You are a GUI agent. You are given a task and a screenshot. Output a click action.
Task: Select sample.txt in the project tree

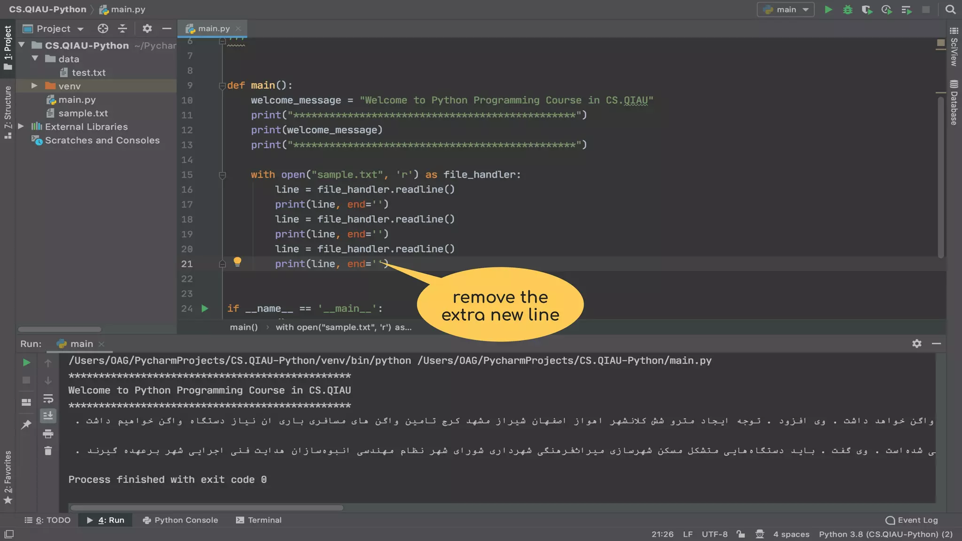coord(83,113)
